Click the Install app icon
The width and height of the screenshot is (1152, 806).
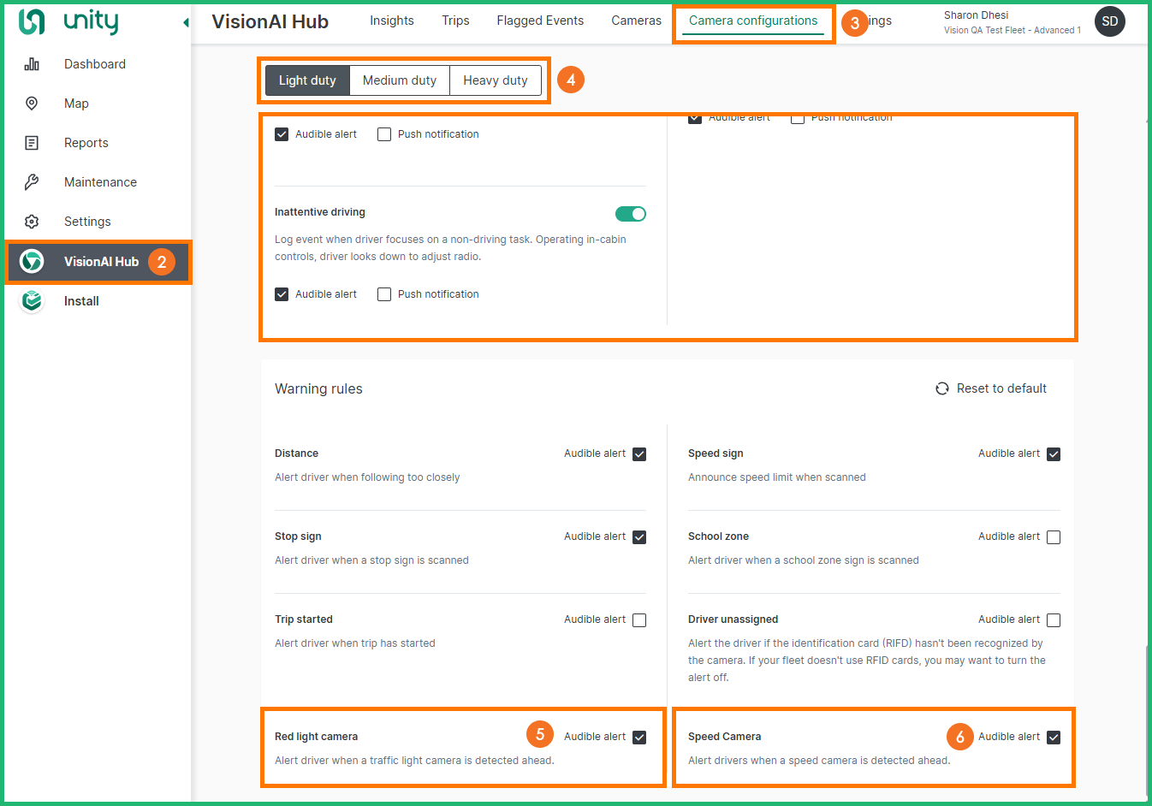coord(32,301)
